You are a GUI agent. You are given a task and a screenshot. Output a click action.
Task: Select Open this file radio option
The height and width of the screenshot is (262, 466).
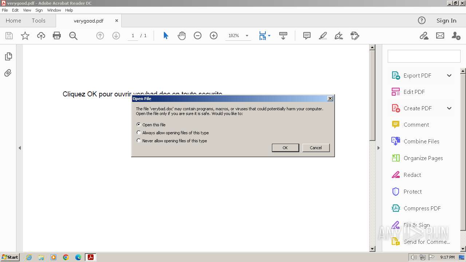point(139,124)
